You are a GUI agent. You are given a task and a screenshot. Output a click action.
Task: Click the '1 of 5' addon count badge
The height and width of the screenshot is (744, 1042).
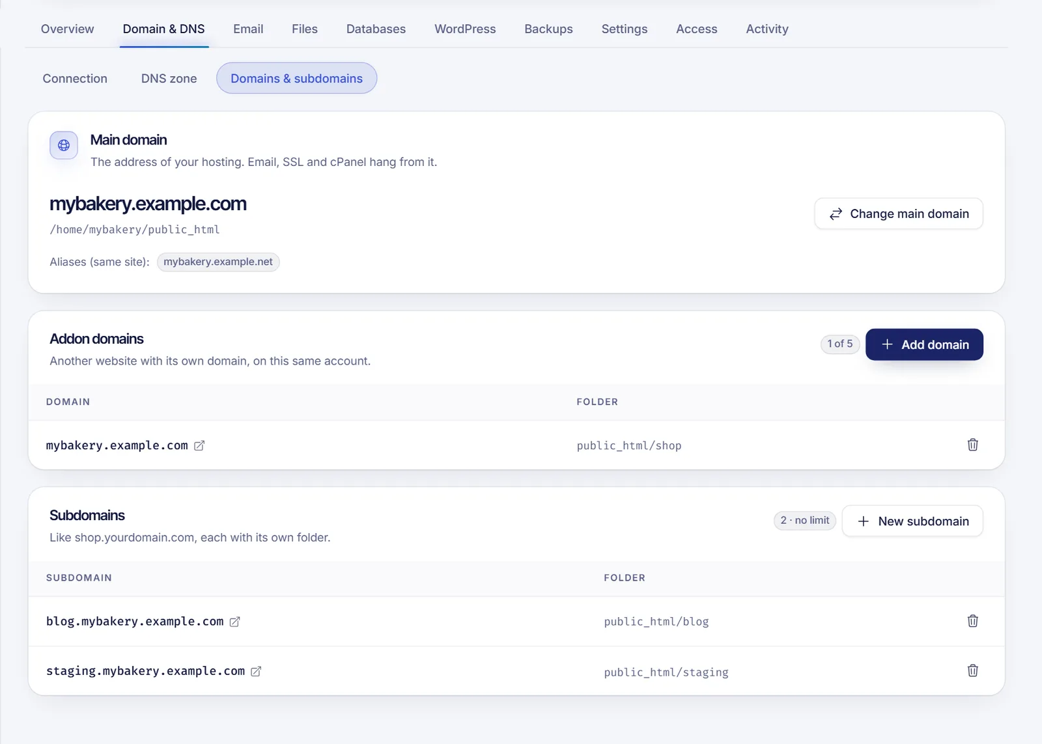(x=840, y=344)
